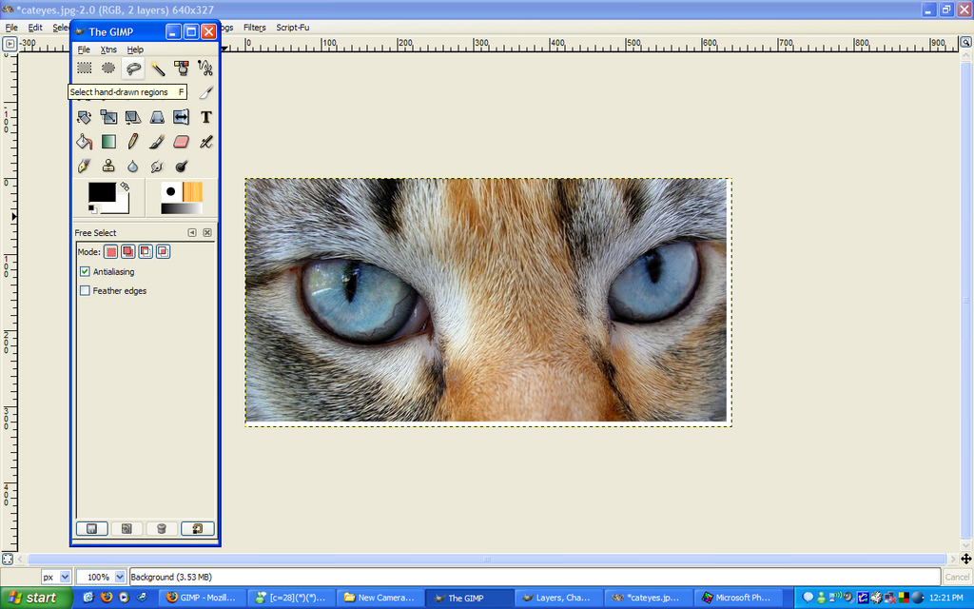Image resolution: width=974 pixels, height=609 pixels.
Task: Open the Xtns menu in toolbox
Action: 108,49
